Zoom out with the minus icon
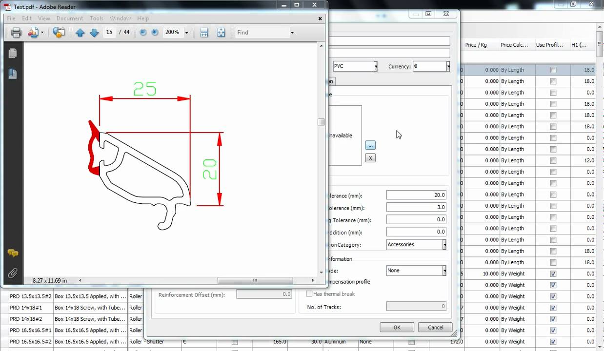 pos(143,32)
